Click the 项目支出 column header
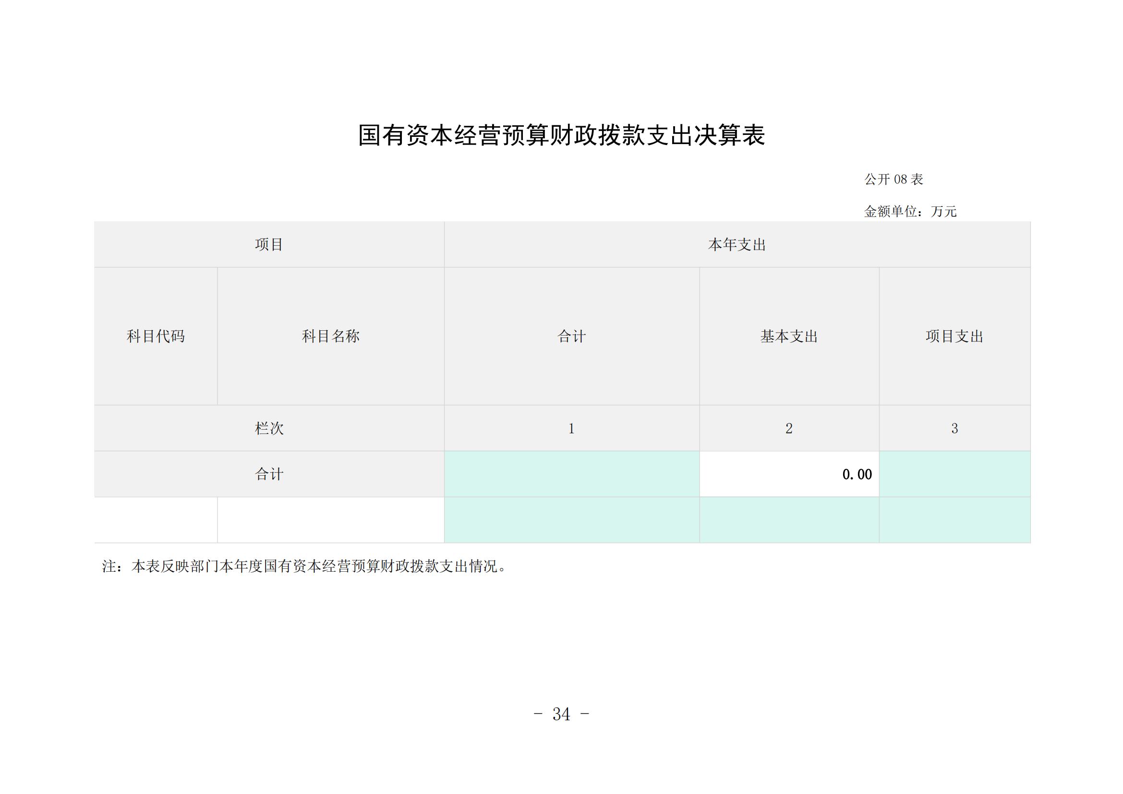 point(955,337)
